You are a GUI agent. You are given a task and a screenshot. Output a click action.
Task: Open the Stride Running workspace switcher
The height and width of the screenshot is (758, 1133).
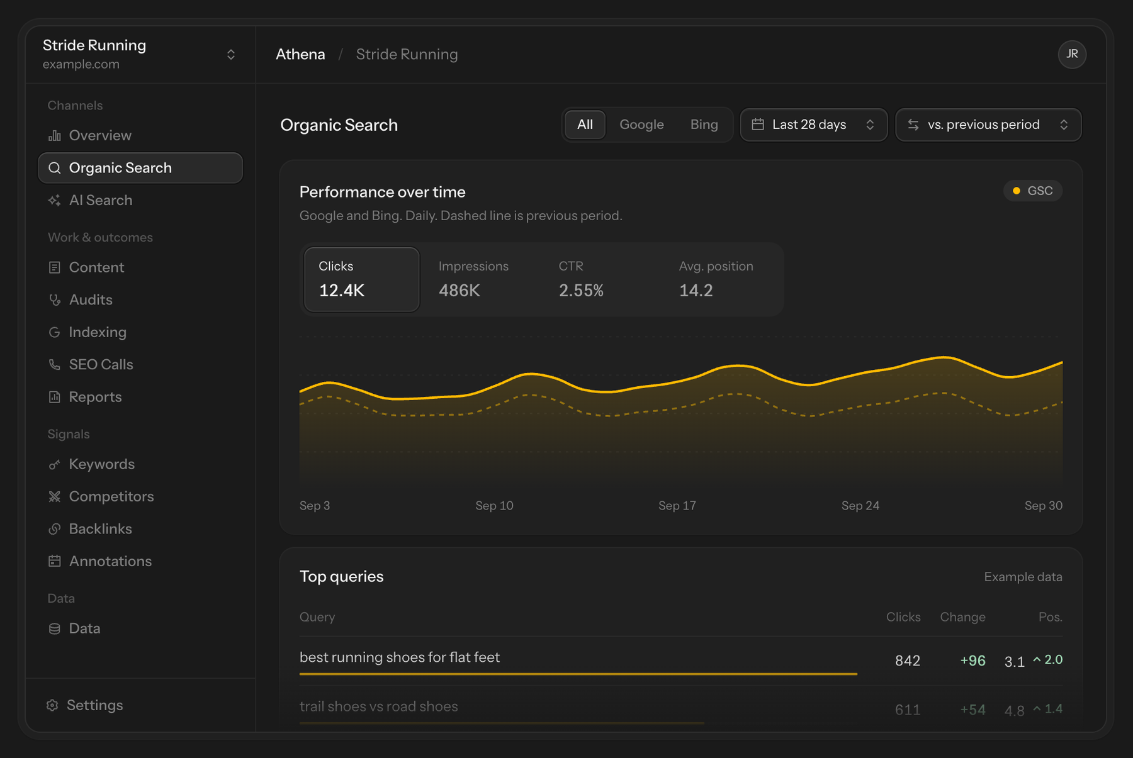(x=140, y=54)
